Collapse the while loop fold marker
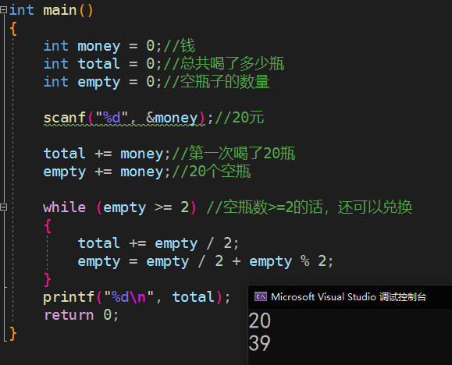452x365 pixels. (3, 207)
